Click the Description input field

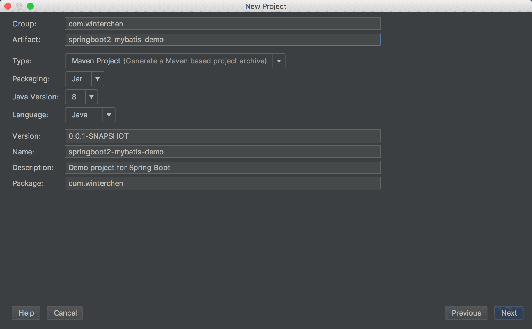coord(222,168)
